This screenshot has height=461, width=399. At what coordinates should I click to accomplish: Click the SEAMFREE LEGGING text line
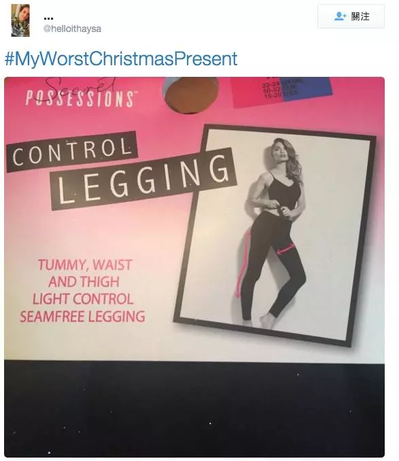82,317
